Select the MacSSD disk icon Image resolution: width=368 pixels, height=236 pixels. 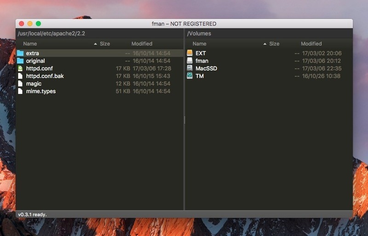point(190,69)
